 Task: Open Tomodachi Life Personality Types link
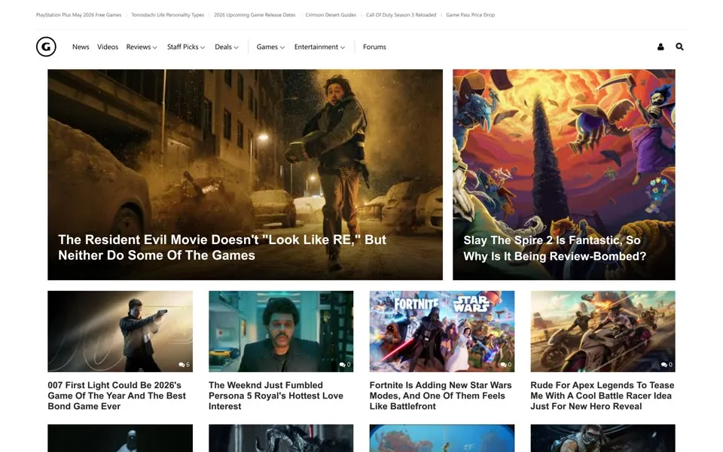tap(167, 15)
